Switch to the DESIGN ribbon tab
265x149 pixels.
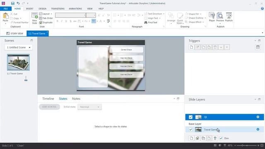(42, 9)
